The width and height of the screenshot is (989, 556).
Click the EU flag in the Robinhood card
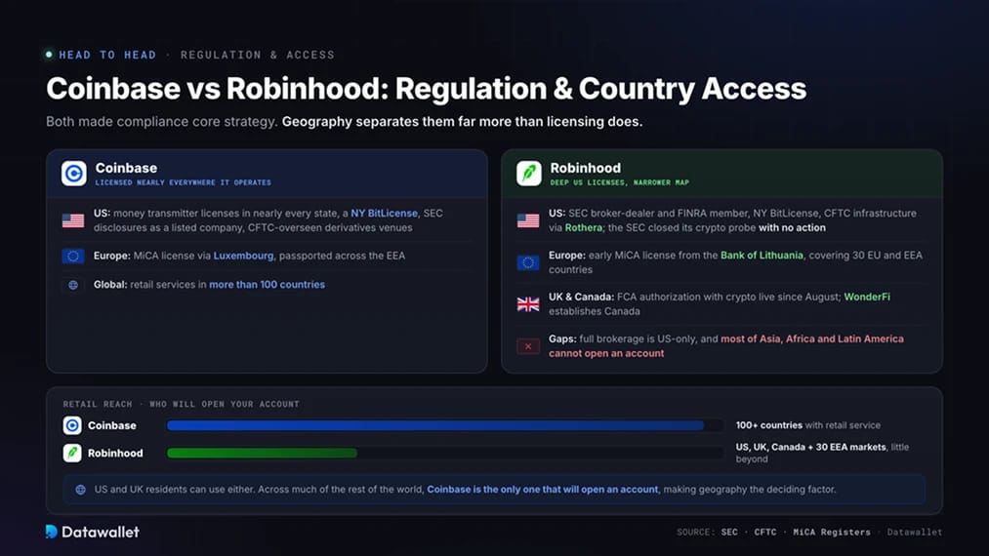tap(528, 262)
